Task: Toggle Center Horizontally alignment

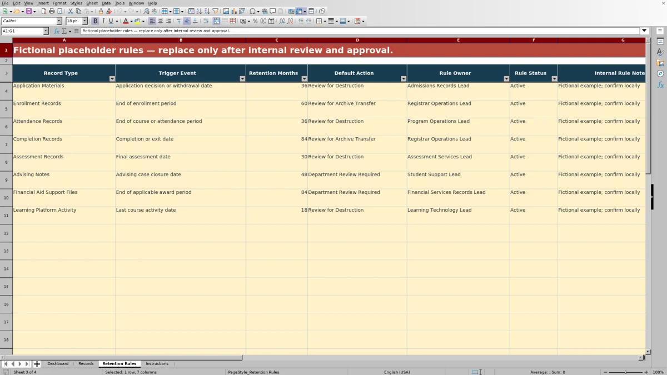Action: tap(160, 21)
